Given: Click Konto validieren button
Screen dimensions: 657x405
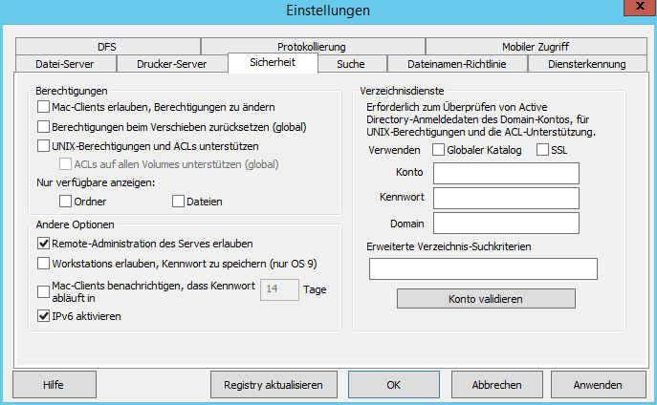Looking at the screenshot, I should pyautogui.click(x=486, y=299).
